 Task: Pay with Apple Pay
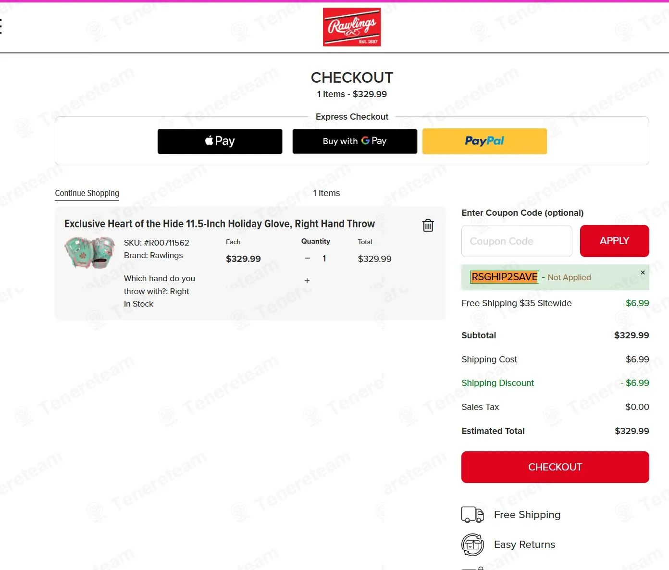coord(220,141)
